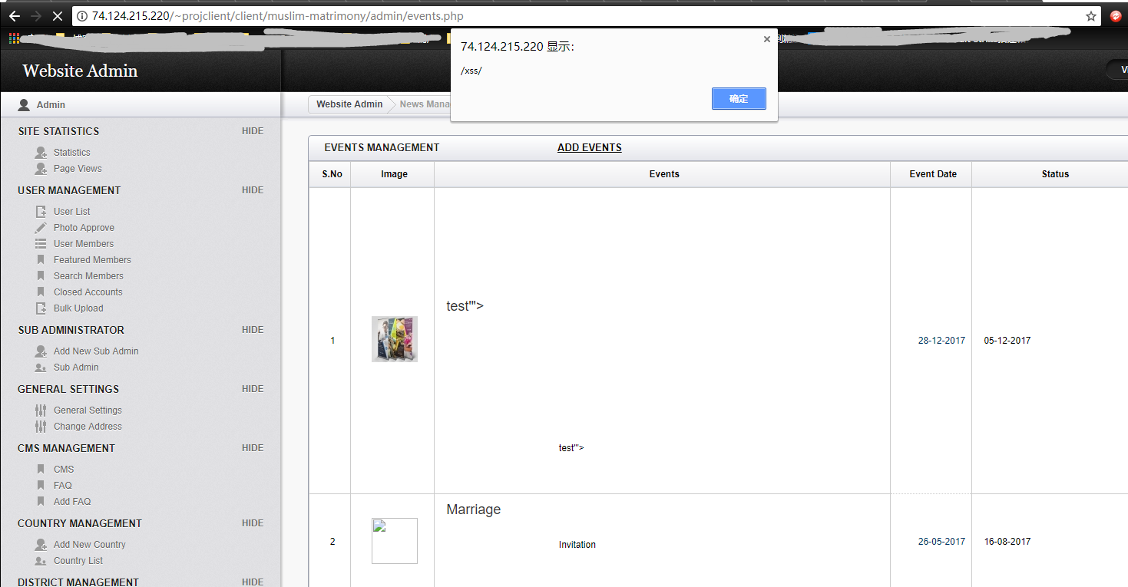Click the red extension icon in toolbar
Viewport: 1128px width, 587px height.
1116,16
